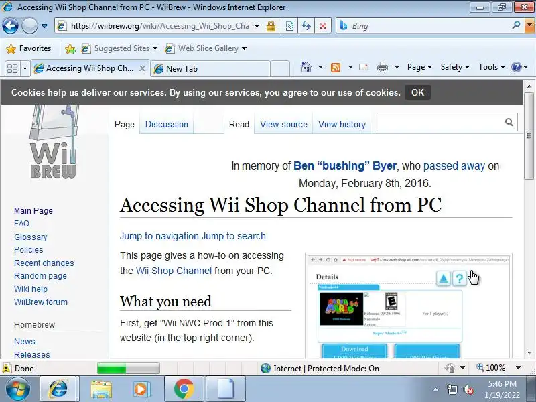Viewport: 536px width, 402px height.
Task: Click the browser Forward arrow button
Action: click(x=29, y=25)
